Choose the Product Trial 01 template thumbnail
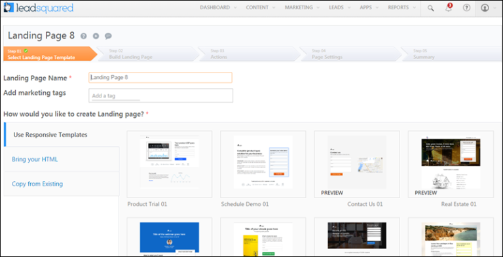Viewport: 503px width, 257px height. tap(170, 164)
